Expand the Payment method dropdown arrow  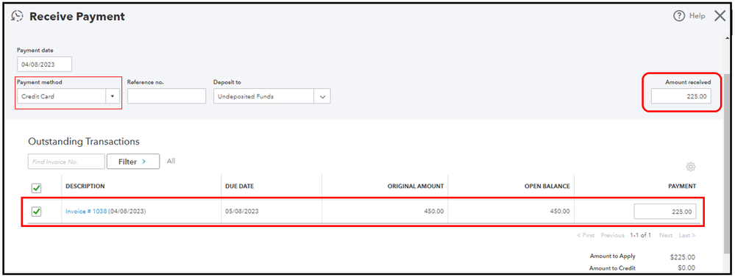point(113,96)
